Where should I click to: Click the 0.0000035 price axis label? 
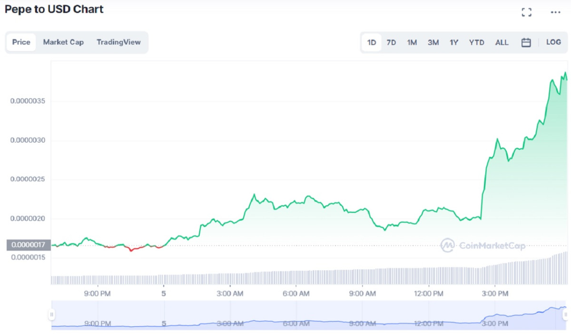coord(29,101)
